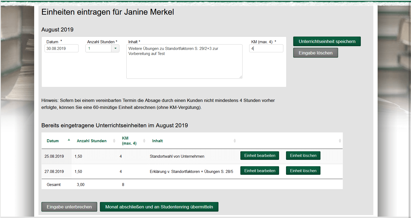Edit the unit dated 25.08.2019
The width and height of the screenshot is (411, 218).
[x=260, y=156]
